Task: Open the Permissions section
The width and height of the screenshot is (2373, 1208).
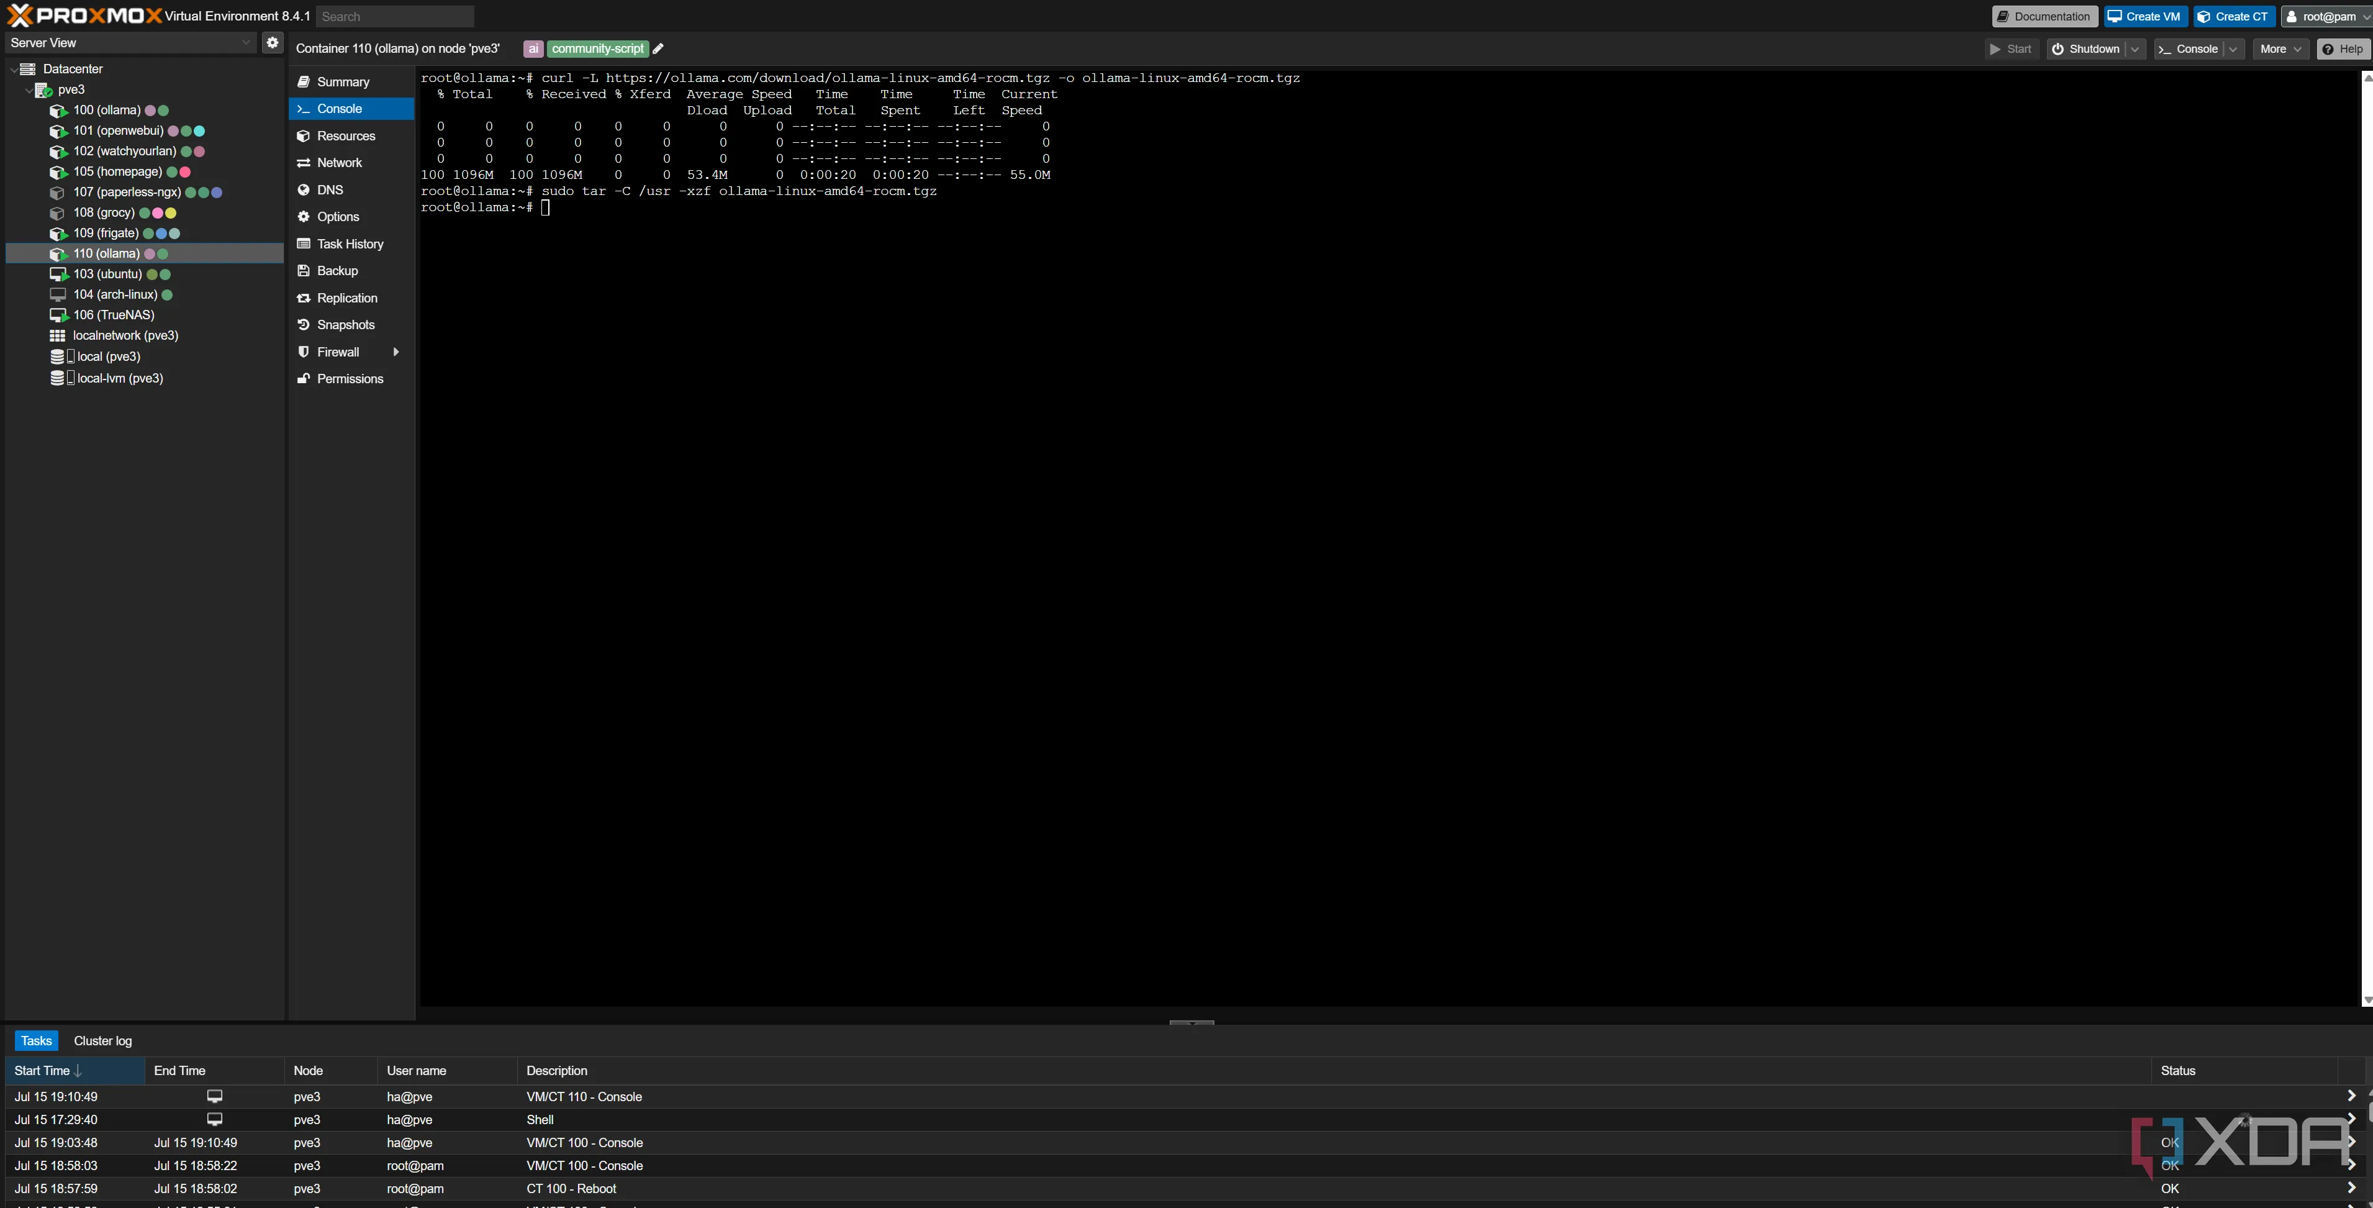Action: [x=350, y=379]
